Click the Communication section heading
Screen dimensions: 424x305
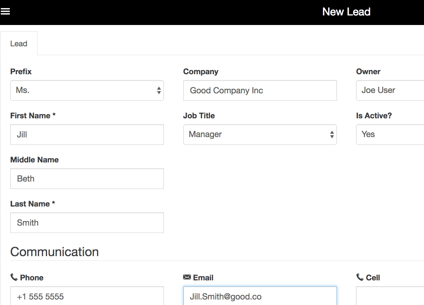[54, 252]
